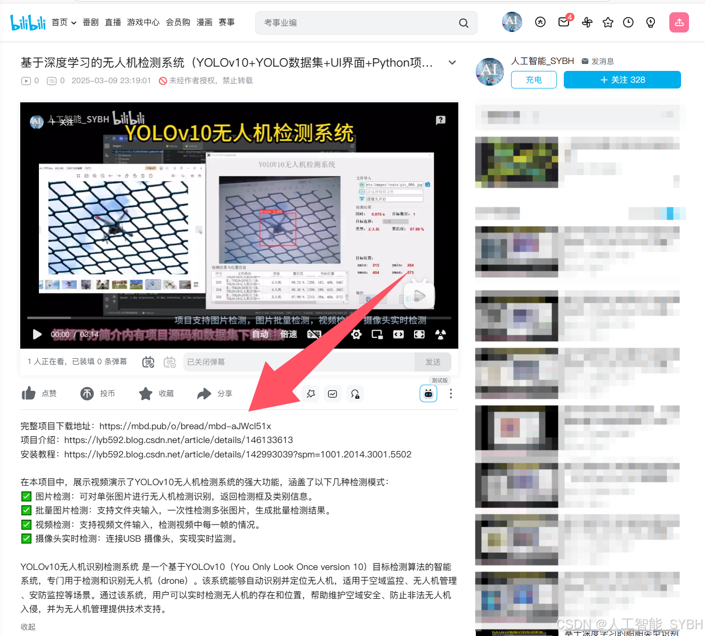The height and width of the screenshot is (636, 705).
Task: Click the play count icon below the title
Action: click(26, 81)
